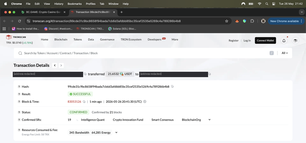Go to the next transaction
Screen dimensions: 306x143
pyautogui.click(x=61, y=65)
